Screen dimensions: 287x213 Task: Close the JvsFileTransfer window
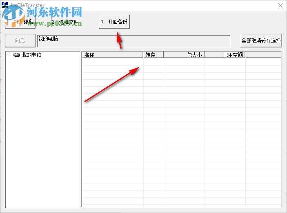(x=280, y=5)
